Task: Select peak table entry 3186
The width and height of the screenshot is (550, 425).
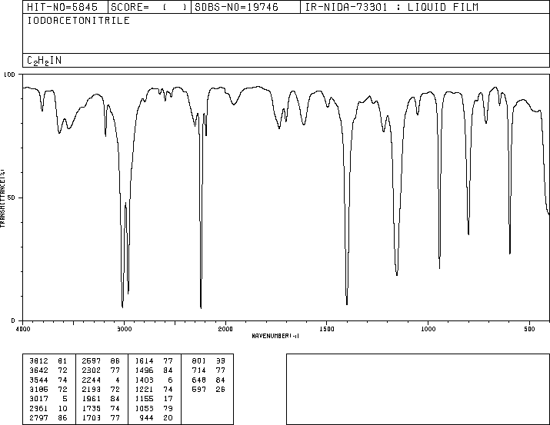Action: (x=37, y=390)
